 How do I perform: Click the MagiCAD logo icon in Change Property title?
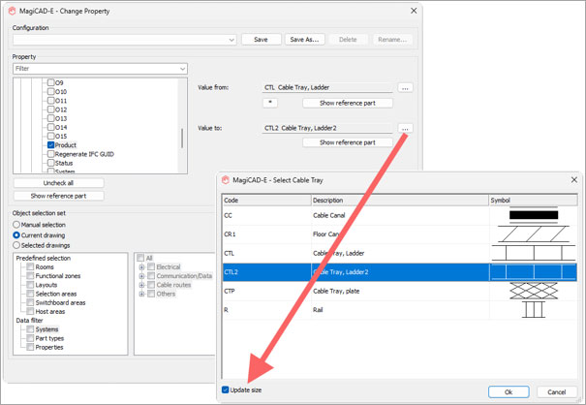click(13, 11)
